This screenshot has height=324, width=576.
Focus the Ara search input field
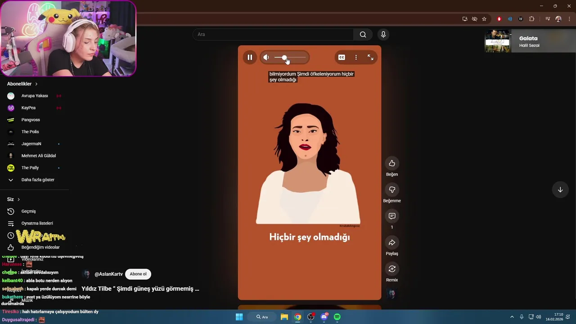coord(273,34)
